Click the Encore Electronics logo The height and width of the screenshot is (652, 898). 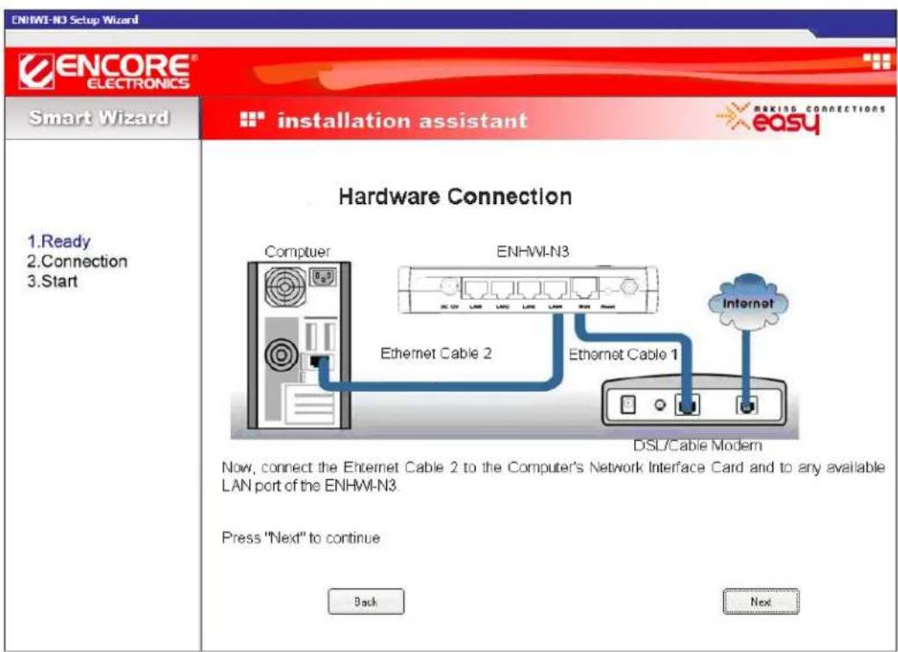coord(108,71)
